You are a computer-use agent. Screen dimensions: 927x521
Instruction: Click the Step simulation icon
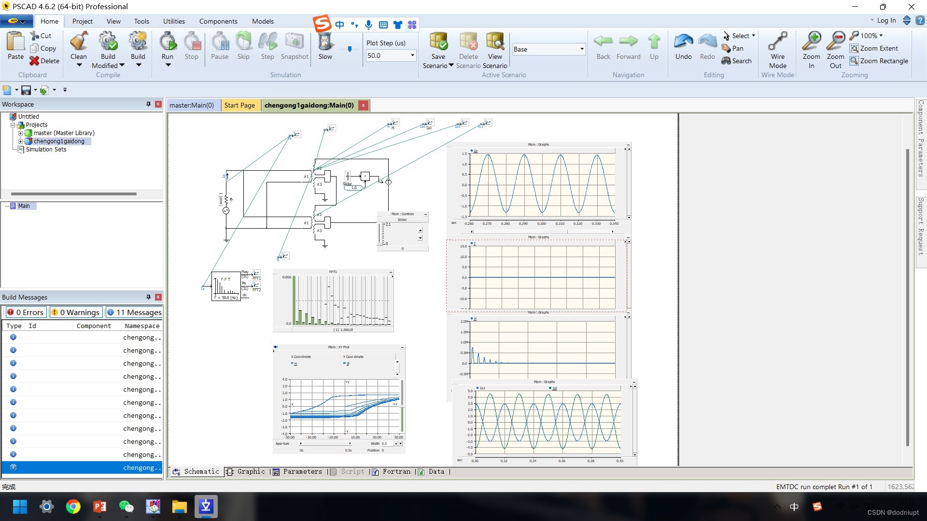pos(267,41)
